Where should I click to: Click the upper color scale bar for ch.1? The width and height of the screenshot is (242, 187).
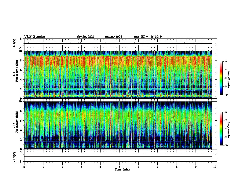[x=221, y=78]
